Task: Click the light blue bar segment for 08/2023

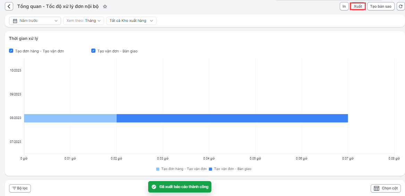Action: click(x=70, y=118)
